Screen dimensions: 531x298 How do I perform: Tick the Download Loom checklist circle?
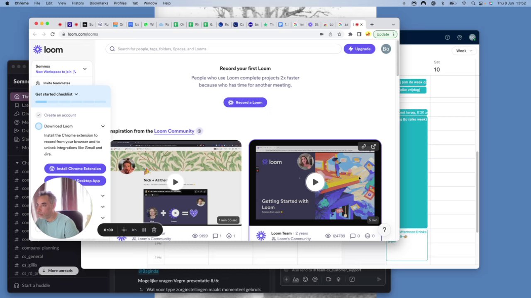tap(39, 126)
